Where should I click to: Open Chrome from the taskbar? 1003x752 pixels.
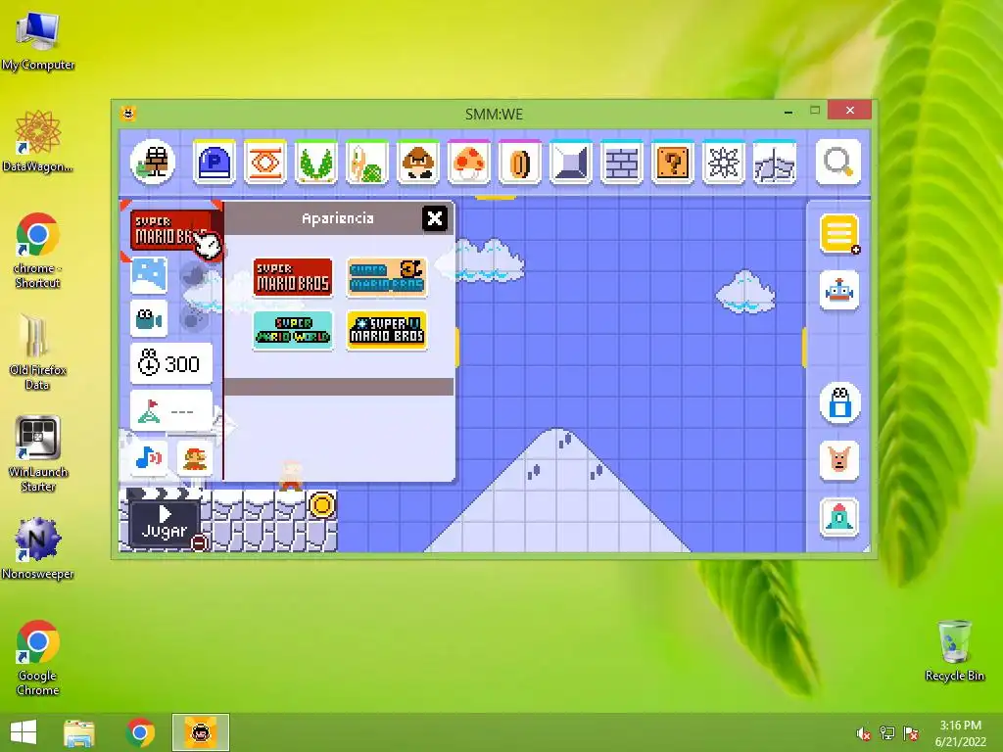pos(141,732)
